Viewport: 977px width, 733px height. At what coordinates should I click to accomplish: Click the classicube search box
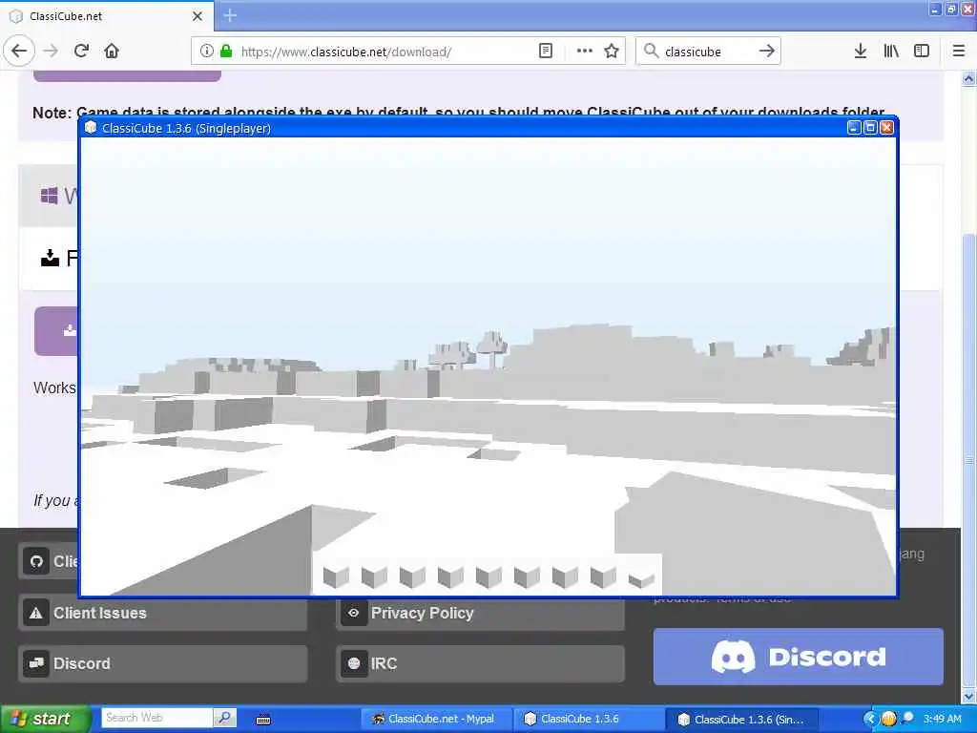pos(708,52)
